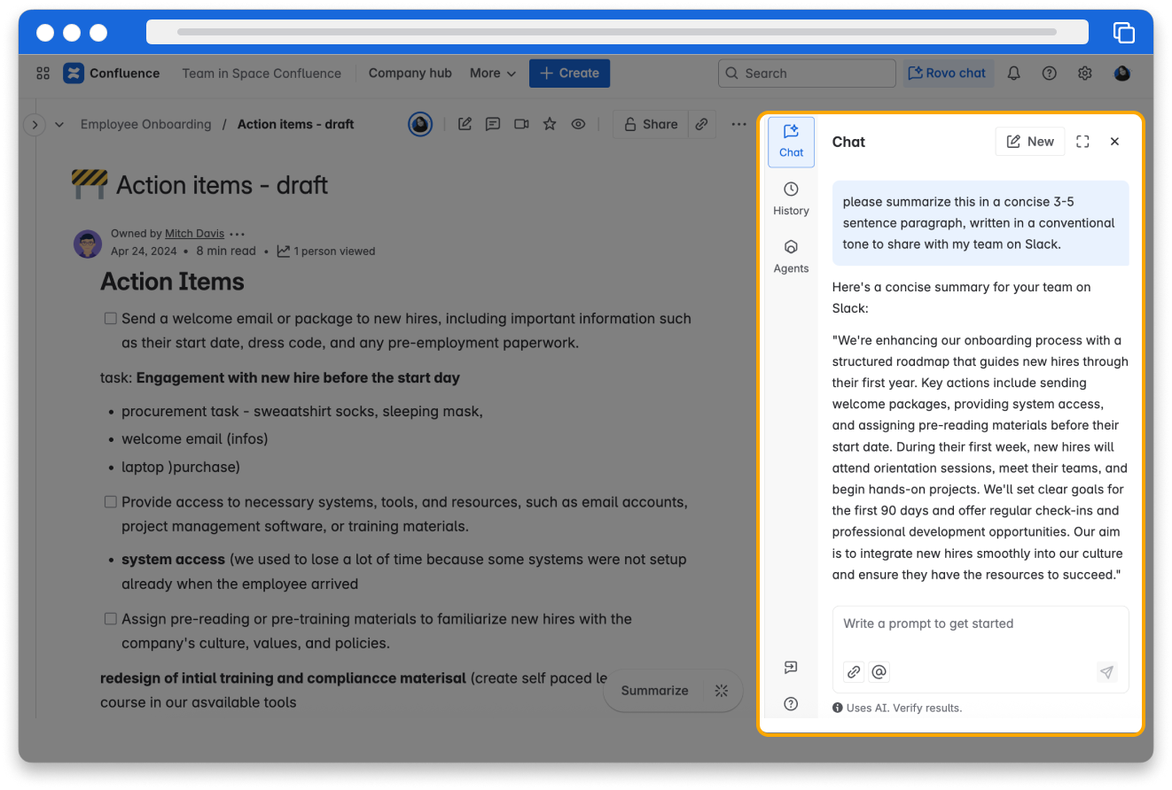Click the mention @ icon in prompt box
The height and width of the screenshot is (790, 1172).
(x=879, y=672)
